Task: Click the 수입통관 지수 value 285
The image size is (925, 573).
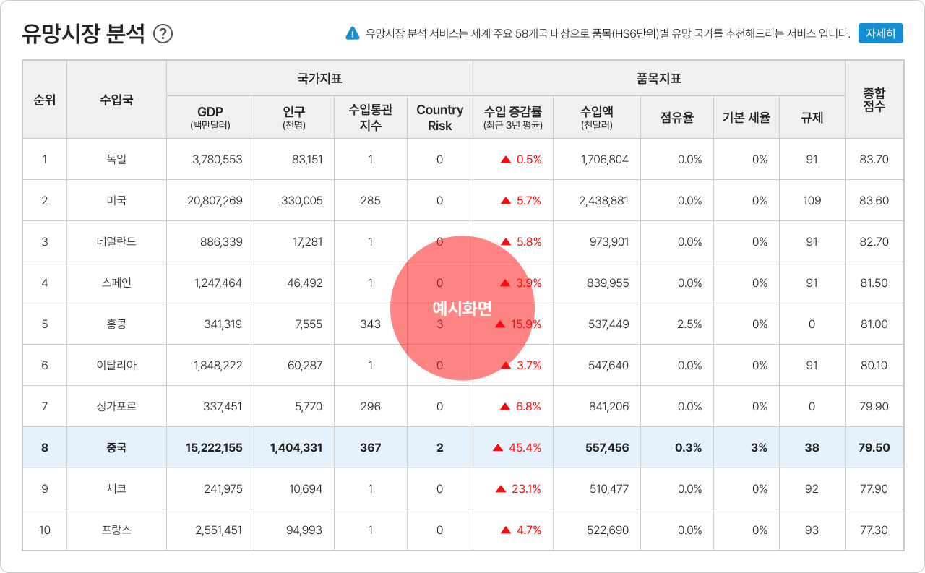Action: [370, 200]
